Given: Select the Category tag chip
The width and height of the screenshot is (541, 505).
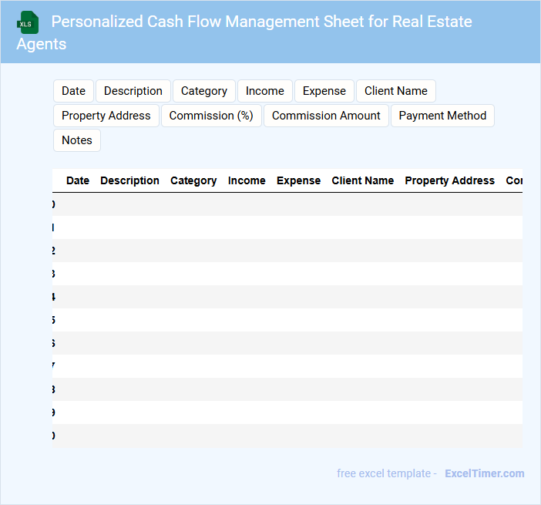Looking at the screenshot, I should 203,91.
